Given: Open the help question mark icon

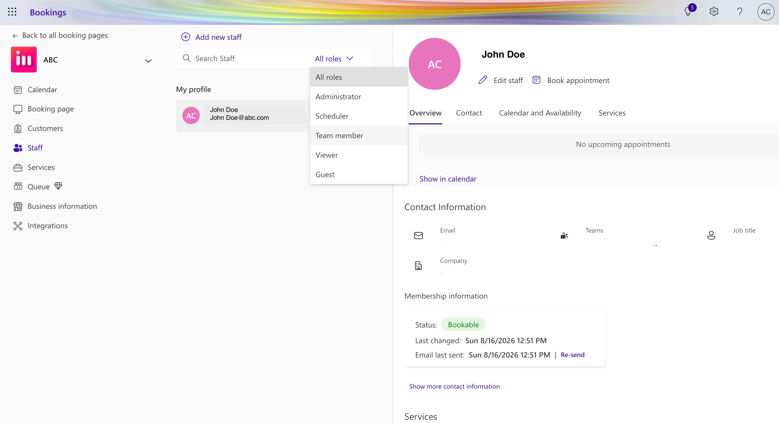Looking at the screenshot, I should (x=740, y=12).
